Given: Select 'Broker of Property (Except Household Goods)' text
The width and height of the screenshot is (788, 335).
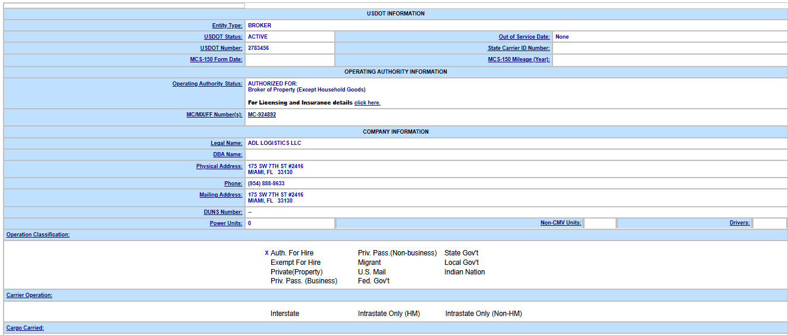Looking at the screenshot, I should tap(307, 90).
